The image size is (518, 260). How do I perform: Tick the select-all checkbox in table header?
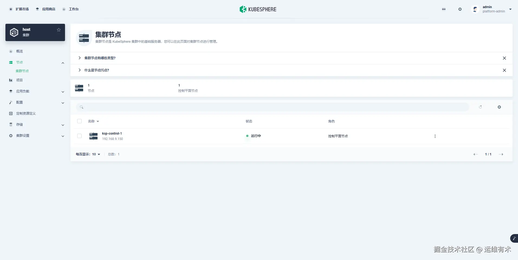pyautogui.click(x=79, y=121)
